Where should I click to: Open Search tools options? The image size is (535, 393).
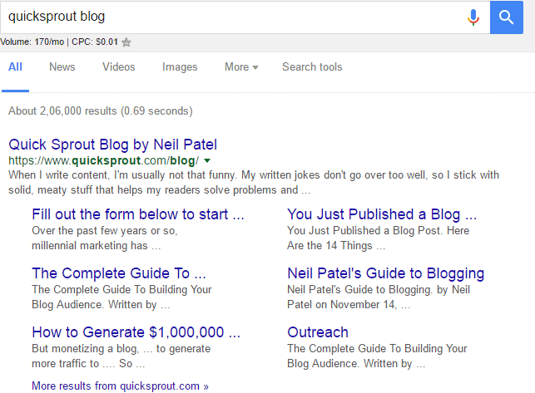pos(312,66)
